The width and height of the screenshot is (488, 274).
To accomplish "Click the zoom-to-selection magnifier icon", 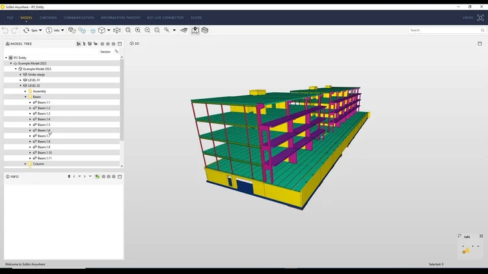I will tap(157, 30).
